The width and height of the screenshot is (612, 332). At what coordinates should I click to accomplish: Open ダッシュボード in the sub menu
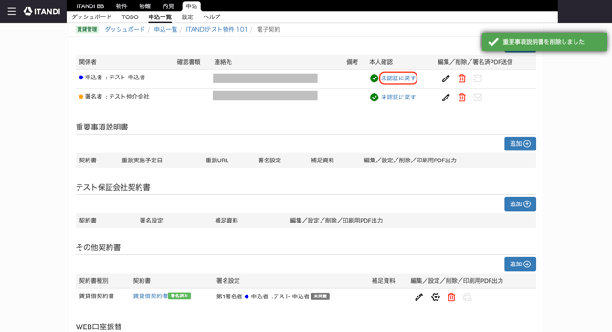coord(91,16)
